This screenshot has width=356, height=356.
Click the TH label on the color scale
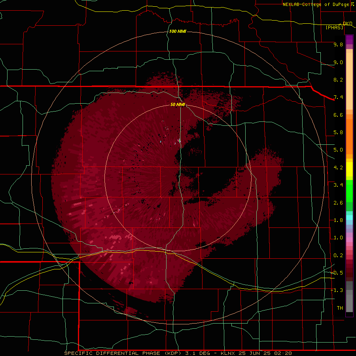pos(340,308)
